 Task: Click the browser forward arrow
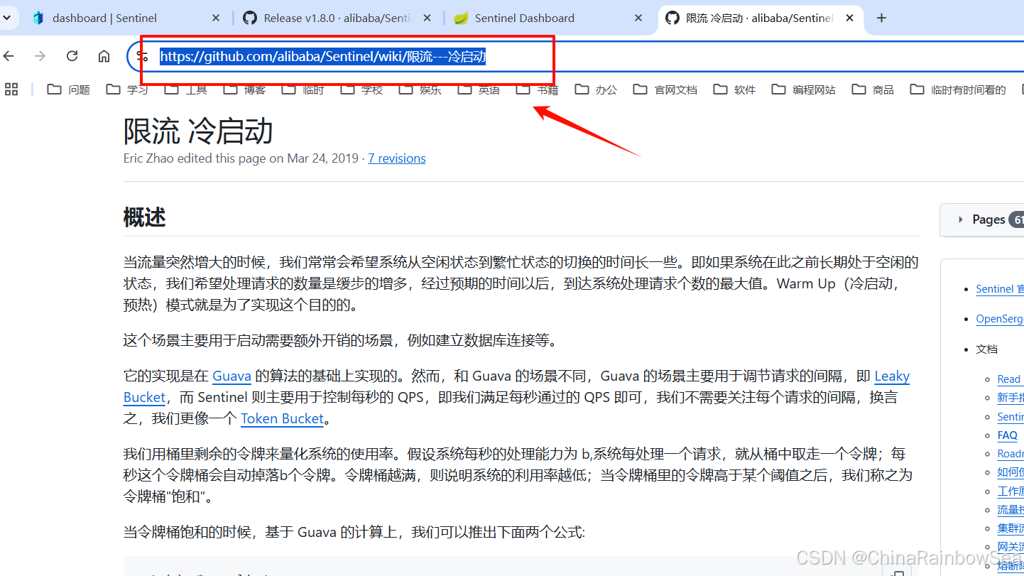click(40, 56)
